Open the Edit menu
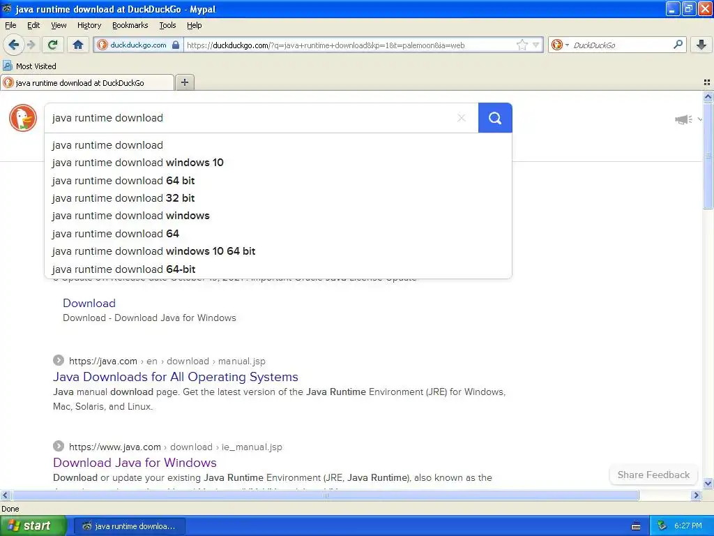This screenshot has height=536, width=714. coord(33,25)
